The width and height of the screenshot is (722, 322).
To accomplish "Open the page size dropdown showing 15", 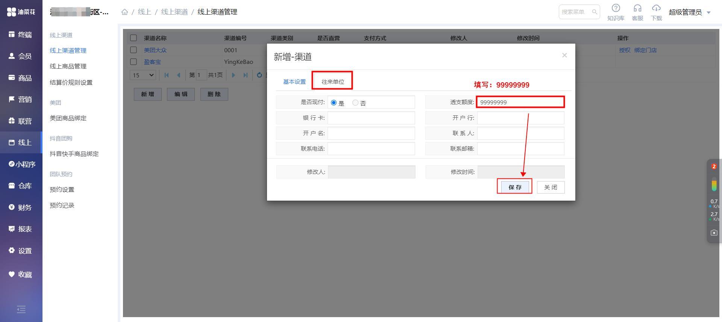I will point(143,75).
